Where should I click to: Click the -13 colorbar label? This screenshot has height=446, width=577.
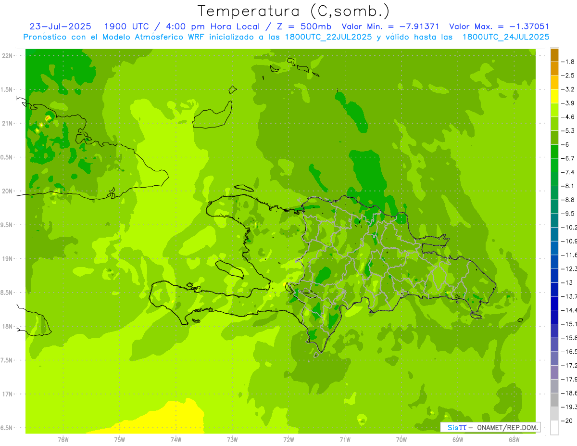(568, 282)
